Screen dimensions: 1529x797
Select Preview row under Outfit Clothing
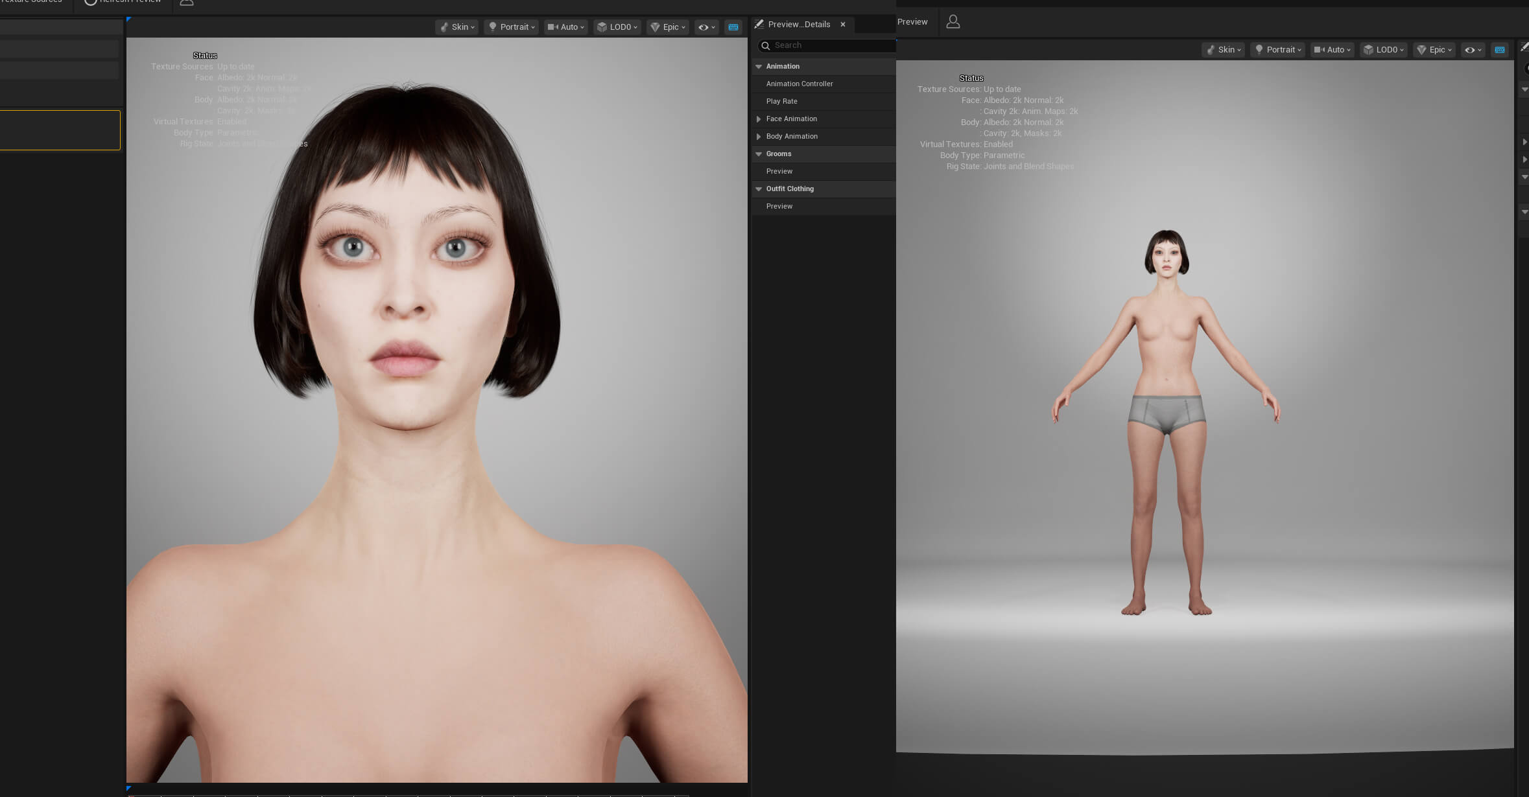click(824, 206)
